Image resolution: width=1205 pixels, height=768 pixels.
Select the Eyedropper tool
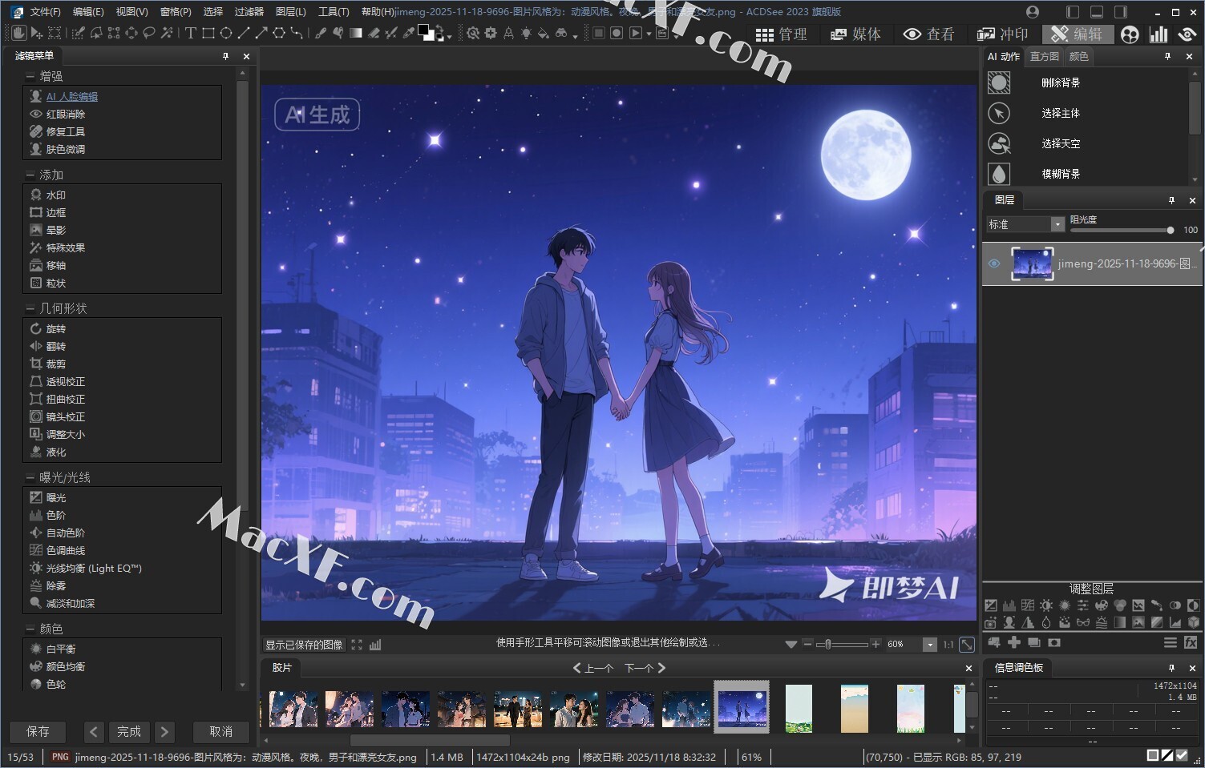click(409, 33)
